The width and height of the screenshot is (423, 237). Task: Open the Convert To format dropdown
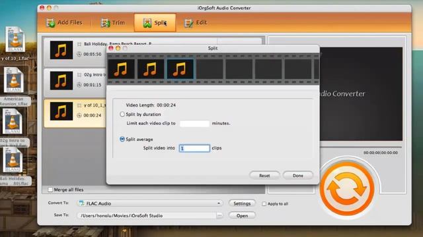pyautogui.click(x=150, y=203)
